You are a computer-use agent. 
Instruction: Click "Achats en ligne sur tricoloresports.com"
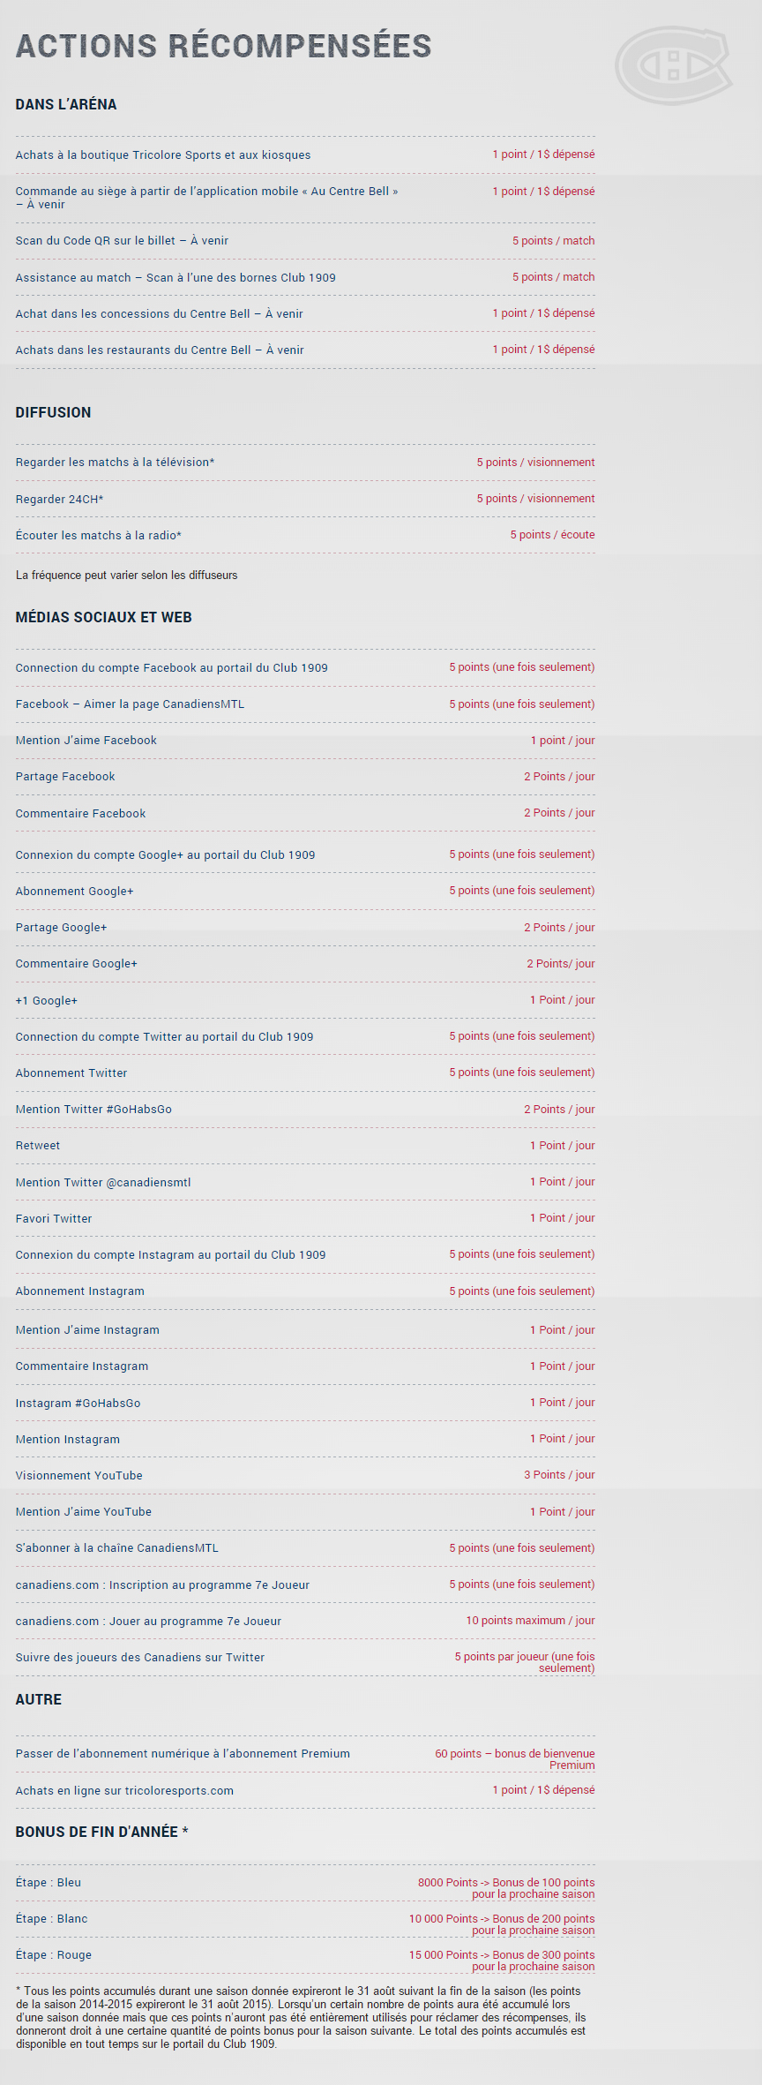coord(124,1791)
